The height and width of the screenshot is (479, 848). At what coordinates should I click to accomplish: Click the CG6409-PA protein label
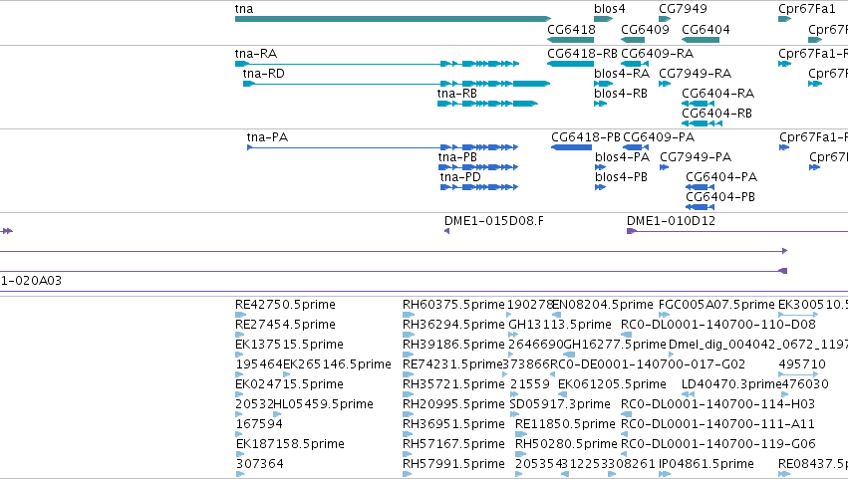659,137
